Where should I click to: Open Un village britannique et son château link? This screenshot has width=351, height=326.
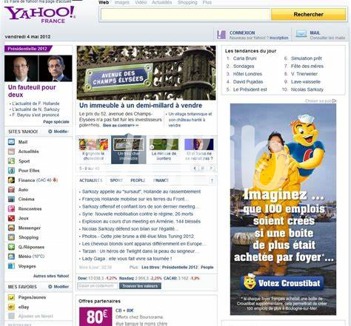coord(190,120)
